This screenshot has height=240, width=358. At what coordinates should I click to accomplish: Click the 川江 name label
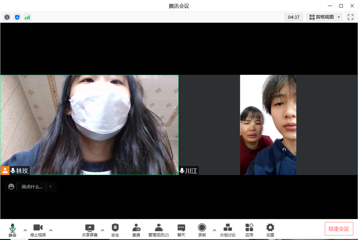click(191, 171)
